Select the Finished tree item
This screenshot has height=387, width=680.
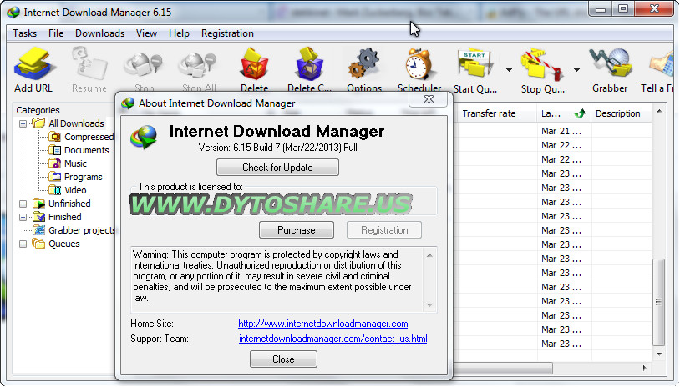[65, 218]
